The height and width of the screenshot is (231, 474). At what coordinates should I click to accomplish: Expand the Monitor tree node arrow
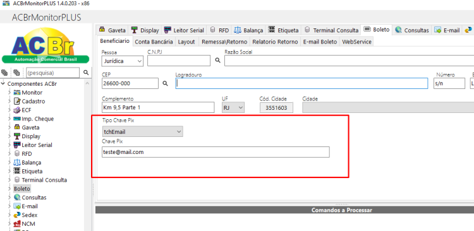coord(9,93)
